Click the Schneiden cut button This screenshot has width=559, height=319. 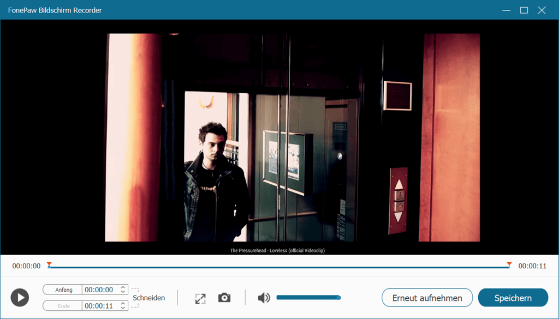148,298
